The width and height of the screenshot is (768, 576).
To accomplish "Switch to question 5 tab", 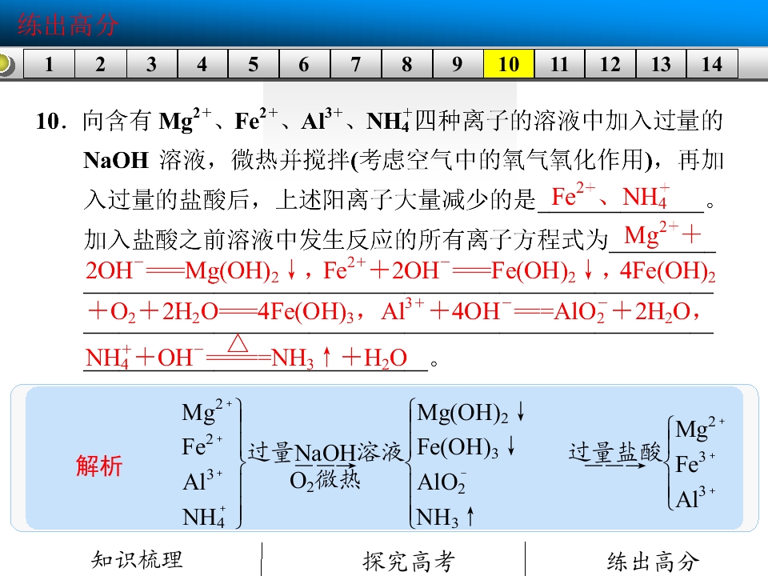I will click(x=254, y=64).
